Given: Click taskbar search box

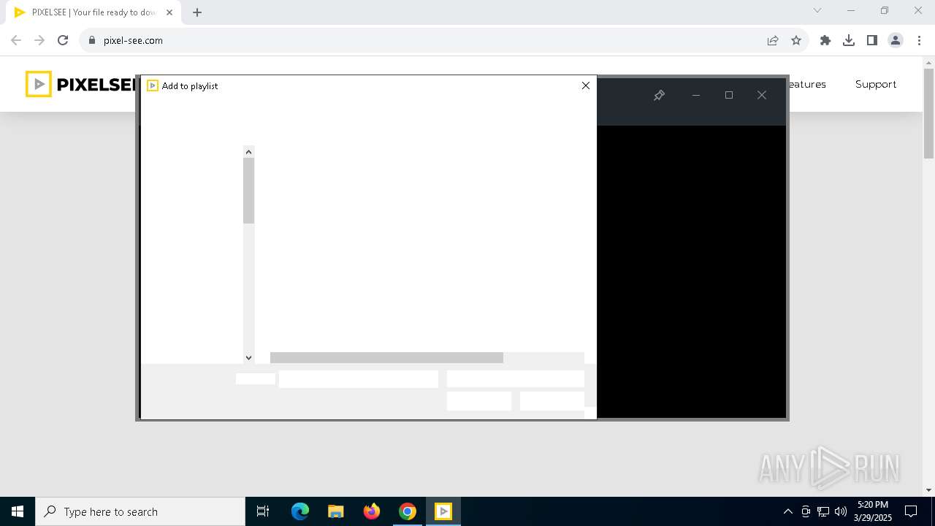Looking at the screenshot, I should point(140,511).
